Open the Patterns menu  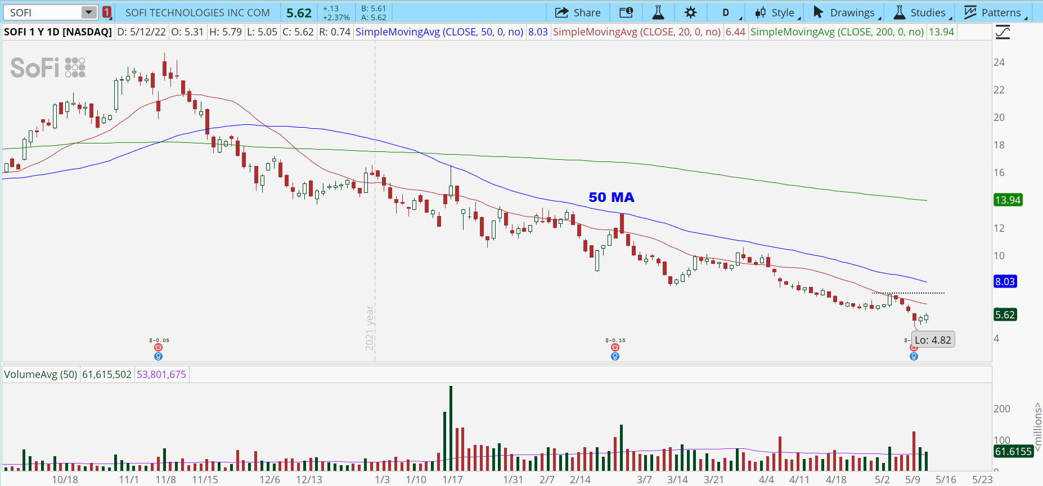[996, 12]
